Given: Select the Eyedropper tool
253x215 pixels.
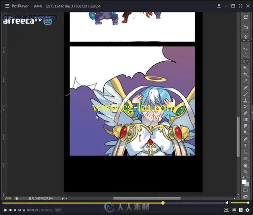Looking at the screenshot, I should click(245, 81).
